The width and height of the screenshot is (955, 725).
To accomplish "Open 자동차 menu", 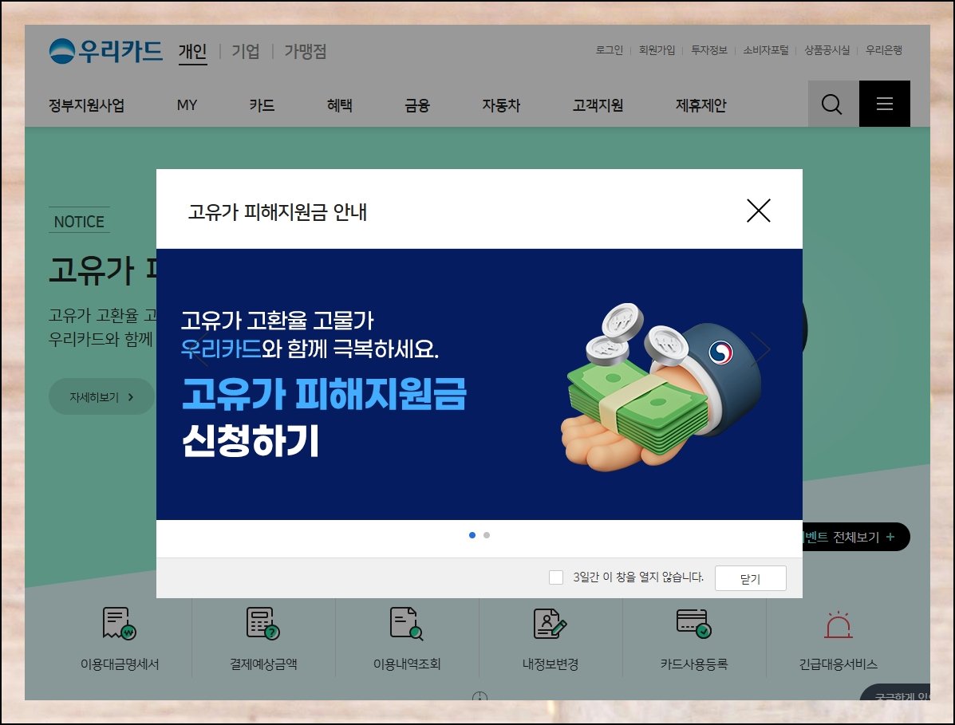I will (x=501, y=105).
